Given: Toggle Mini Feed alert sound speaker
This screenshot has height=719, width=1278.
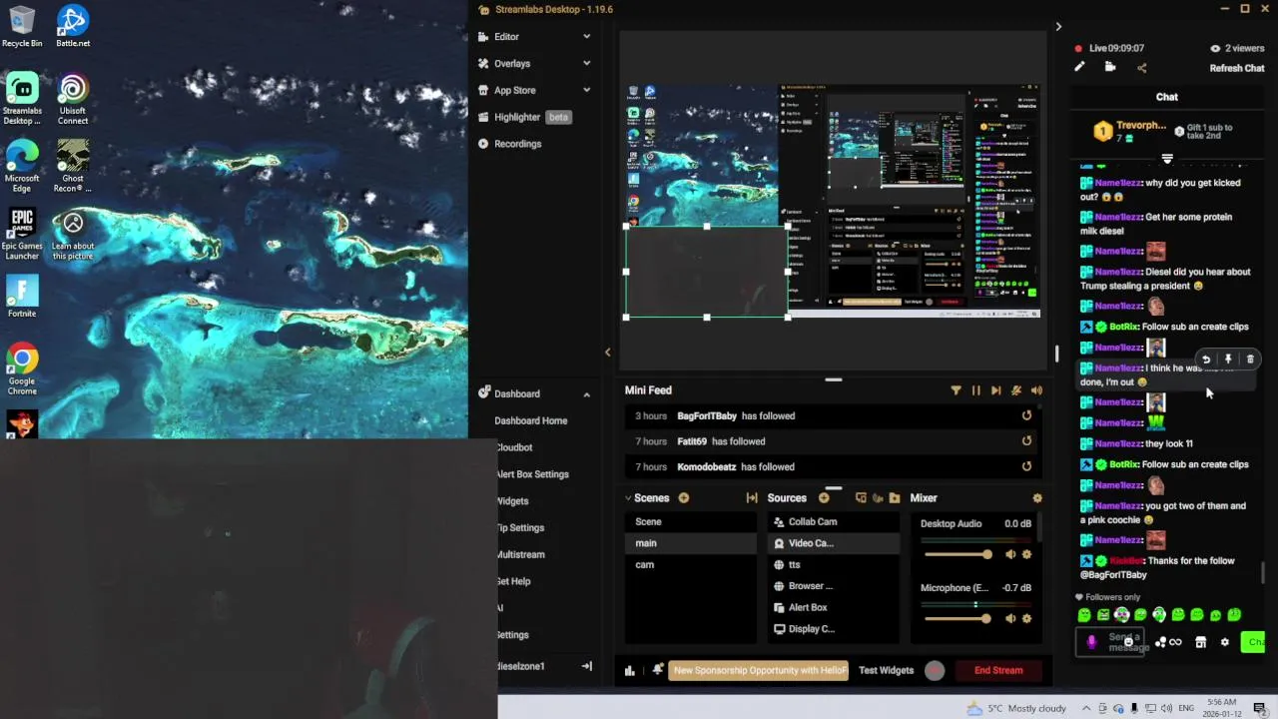Looking at the screenshot, I should click(x=1036, y=390).
